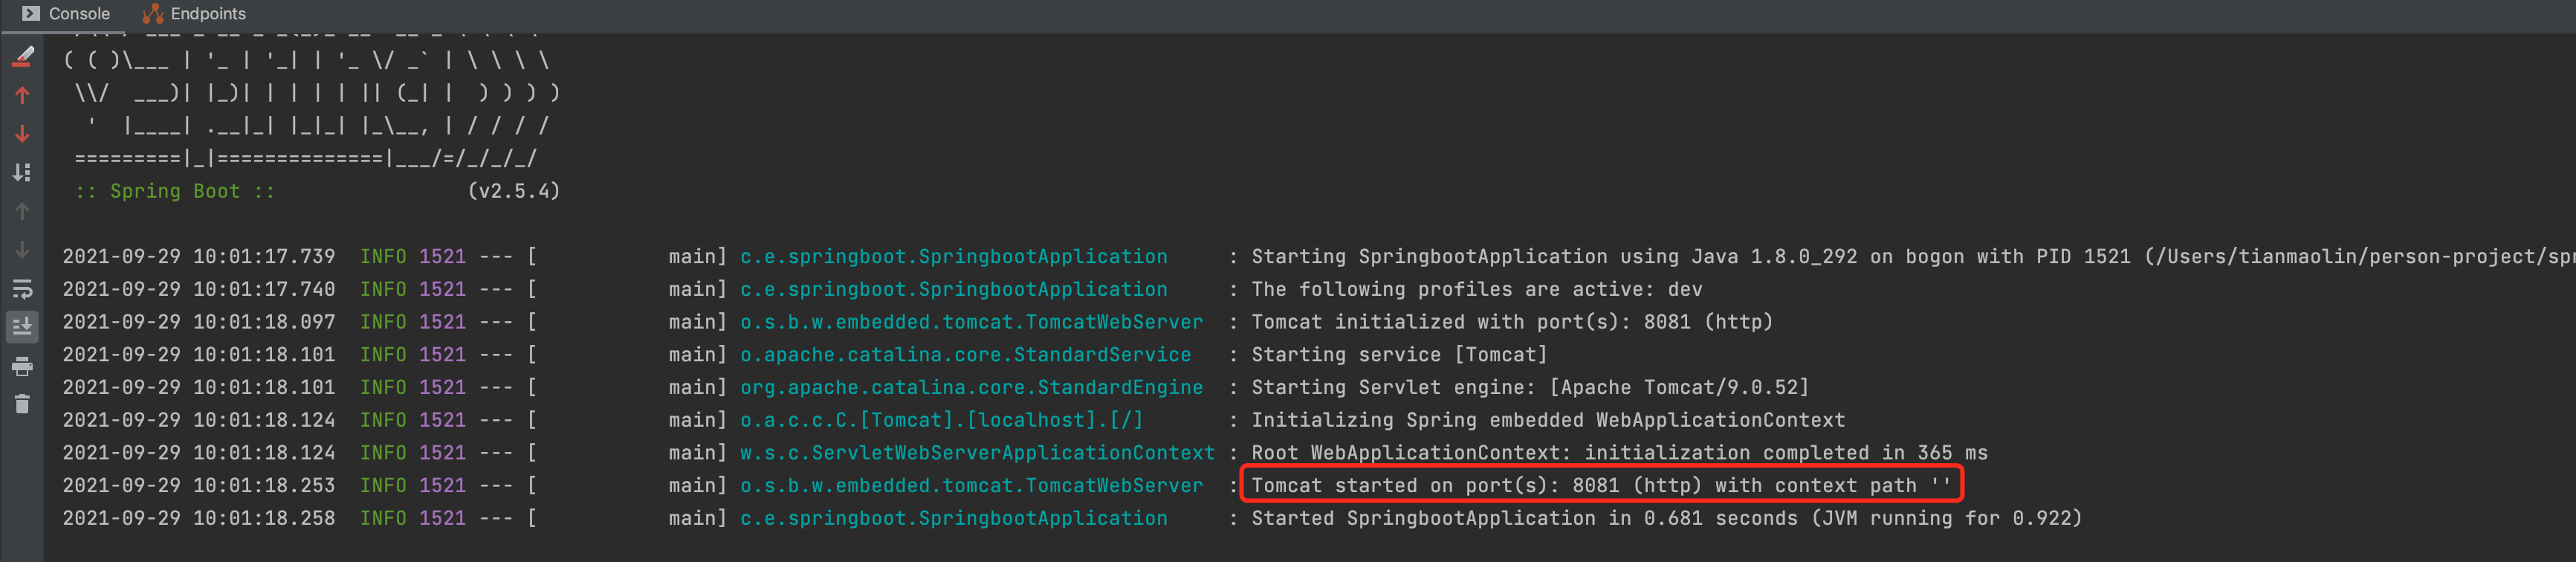
Task: Click the grey next occurrence arrow
Action: click(x=22, y=250)
